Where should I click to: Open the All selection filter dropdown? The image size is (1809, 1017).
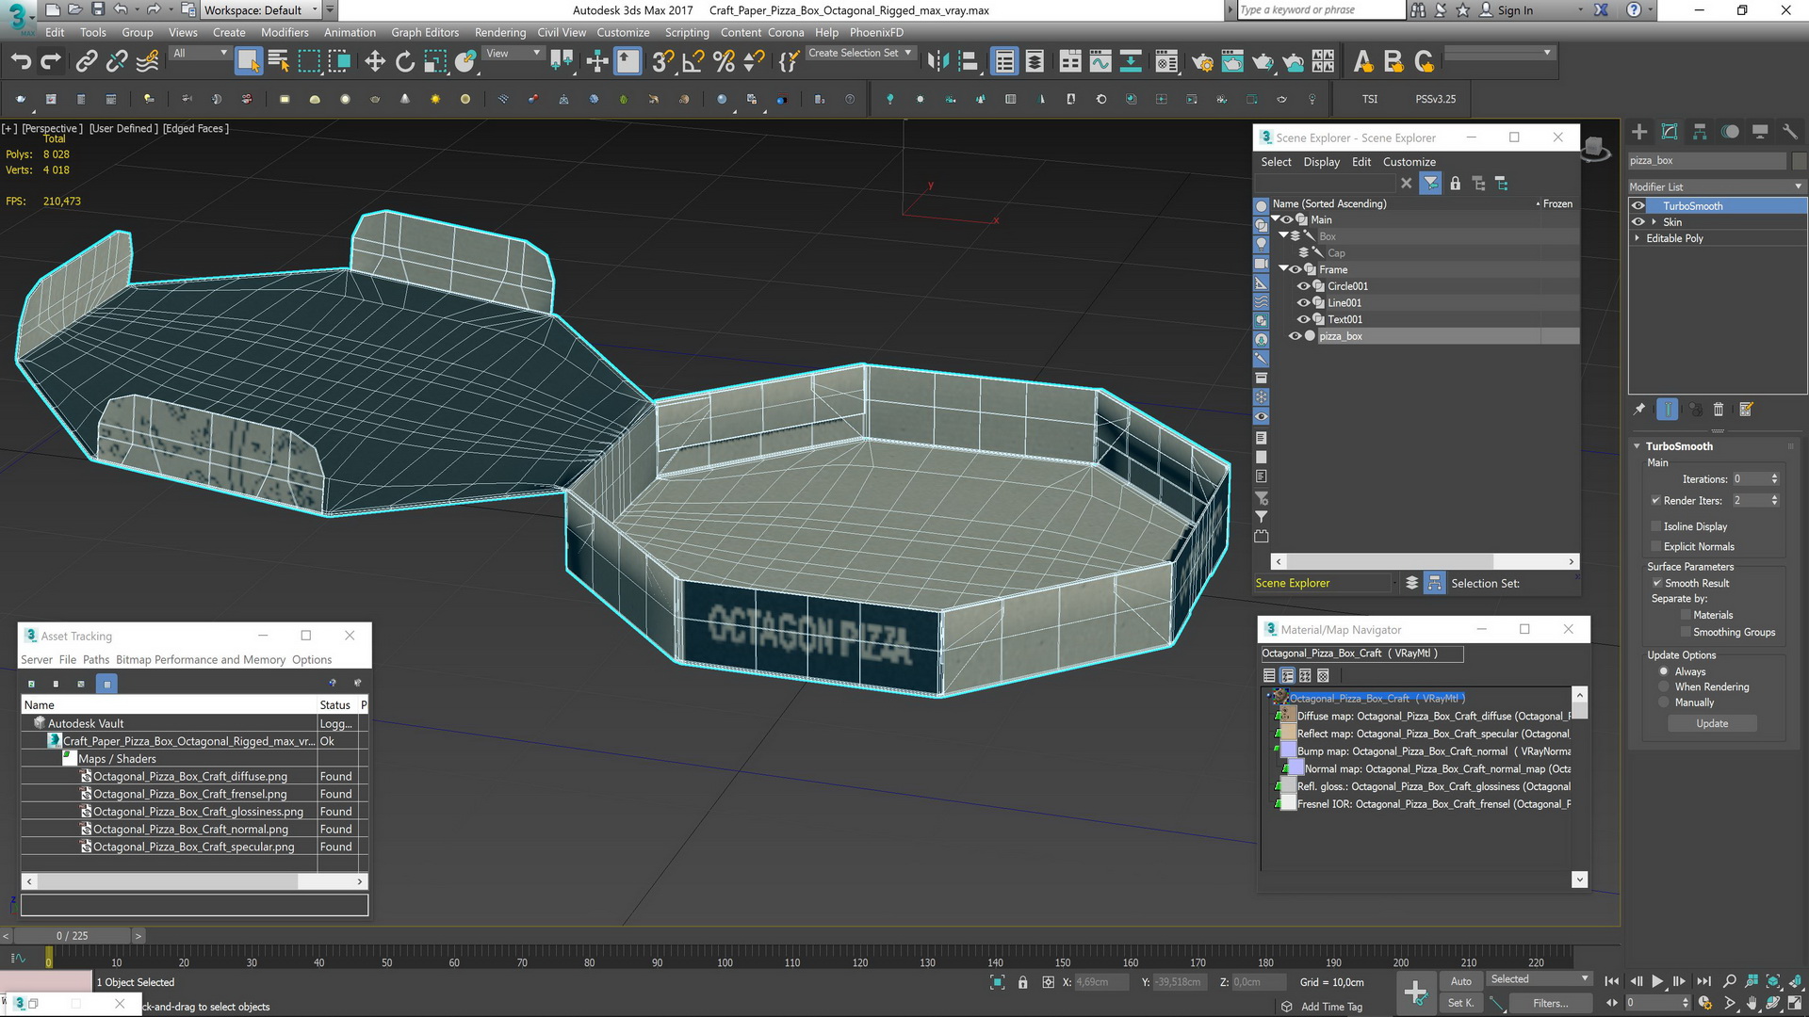(201, 54)
